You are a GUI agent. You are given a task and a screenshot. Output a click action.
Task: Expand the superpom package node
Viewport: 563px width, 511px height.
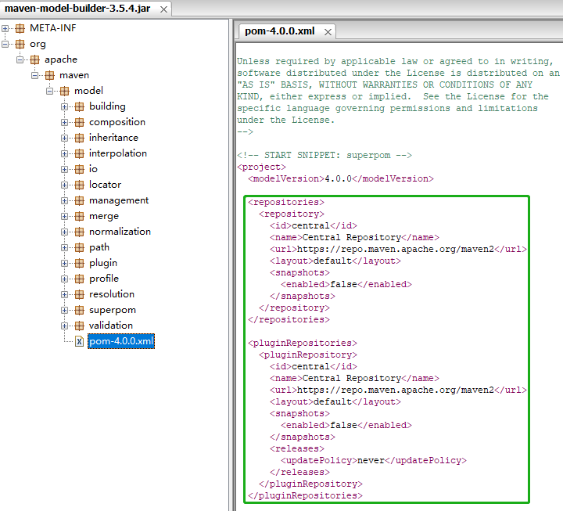pos(65,310)
